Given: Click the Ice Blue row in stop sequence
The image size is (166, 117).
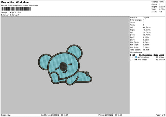Looking at the screenshot, I should 147,57.
